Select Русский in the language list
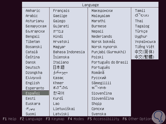The width and height of the screenshot is (166, 124). [99, 78]
